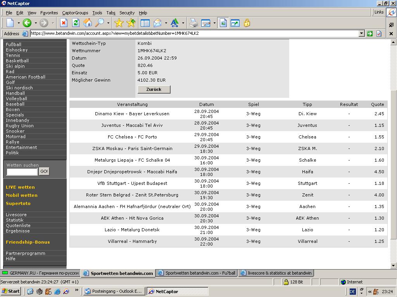This screenshot has width=397, height=297.
Task: Click the Stop loading red X icon
Action: [x=64, y=23]
